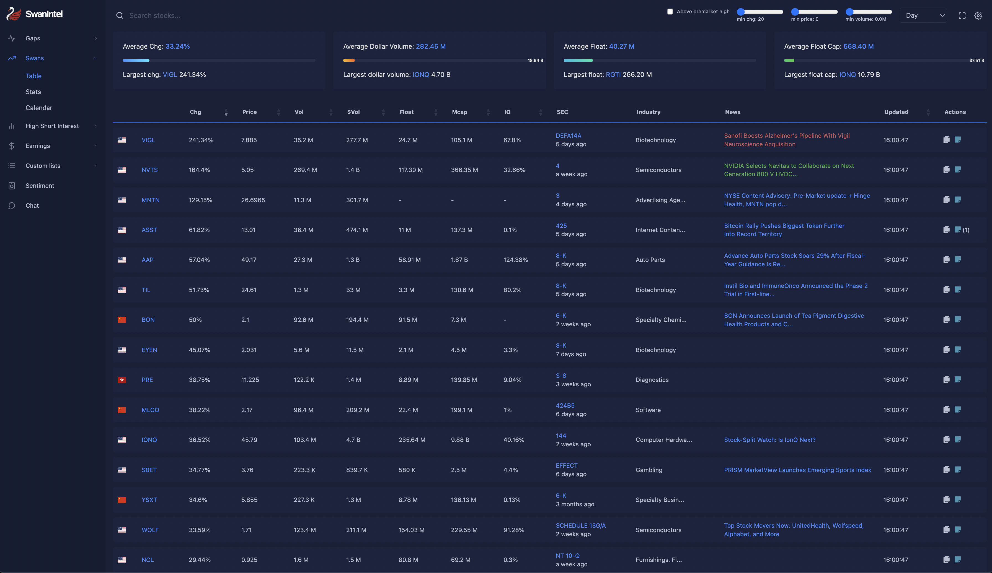Copy the NVTS row with copy icon

click(946, 170)
